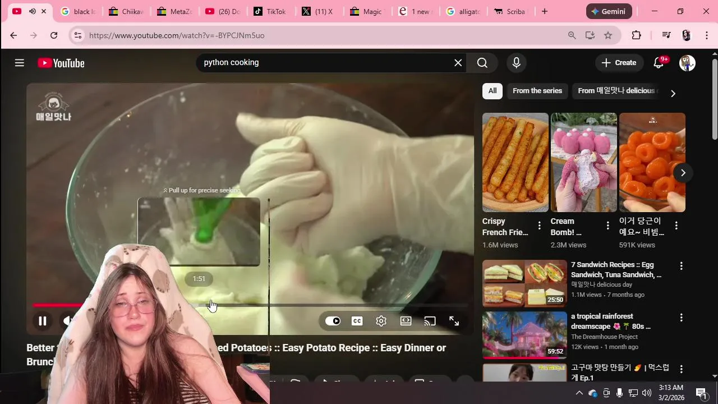
Task: Open the account avatar menu
Action: [x=687, y=63]
